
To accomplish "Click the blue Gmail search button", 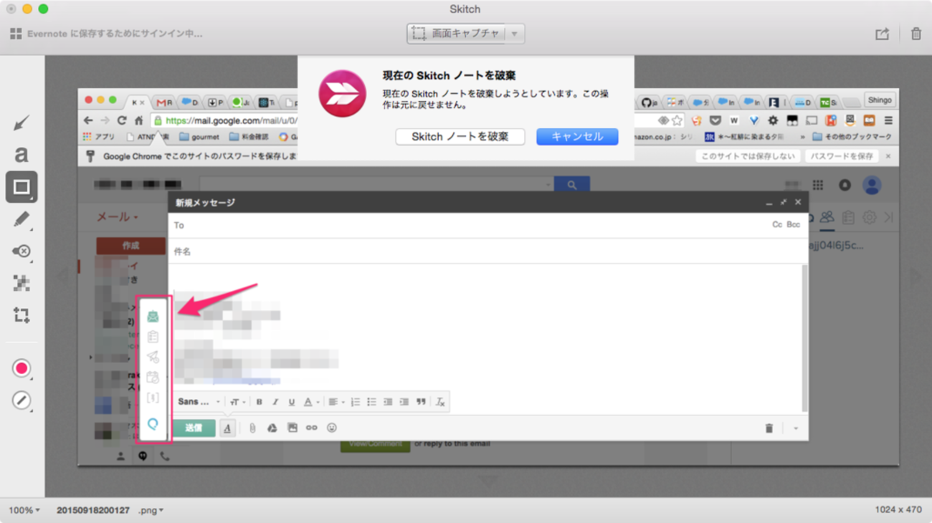I will (x=571, y=185).
